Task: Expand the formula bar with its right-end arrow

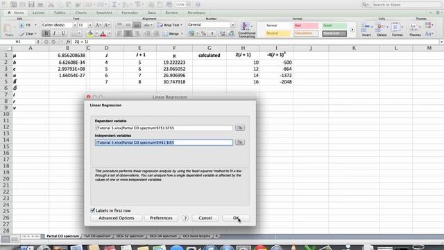Action: click(441, 42)
